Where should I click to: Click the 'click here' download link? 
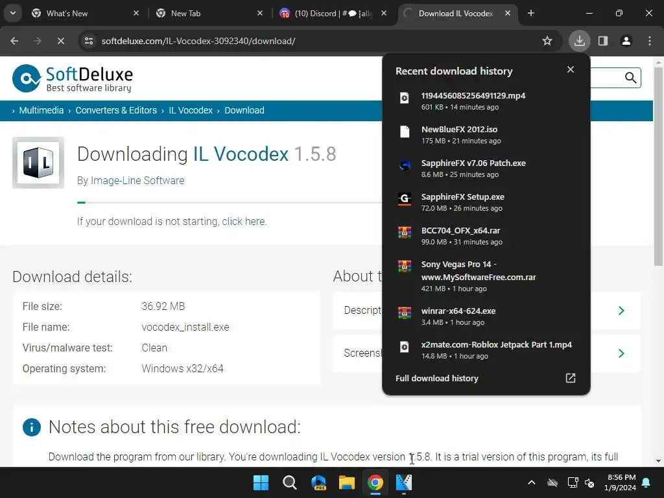point(244,222)
